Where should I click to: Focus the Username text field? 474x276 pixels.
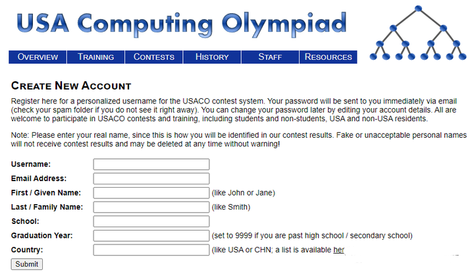click(x=151, y=165)
